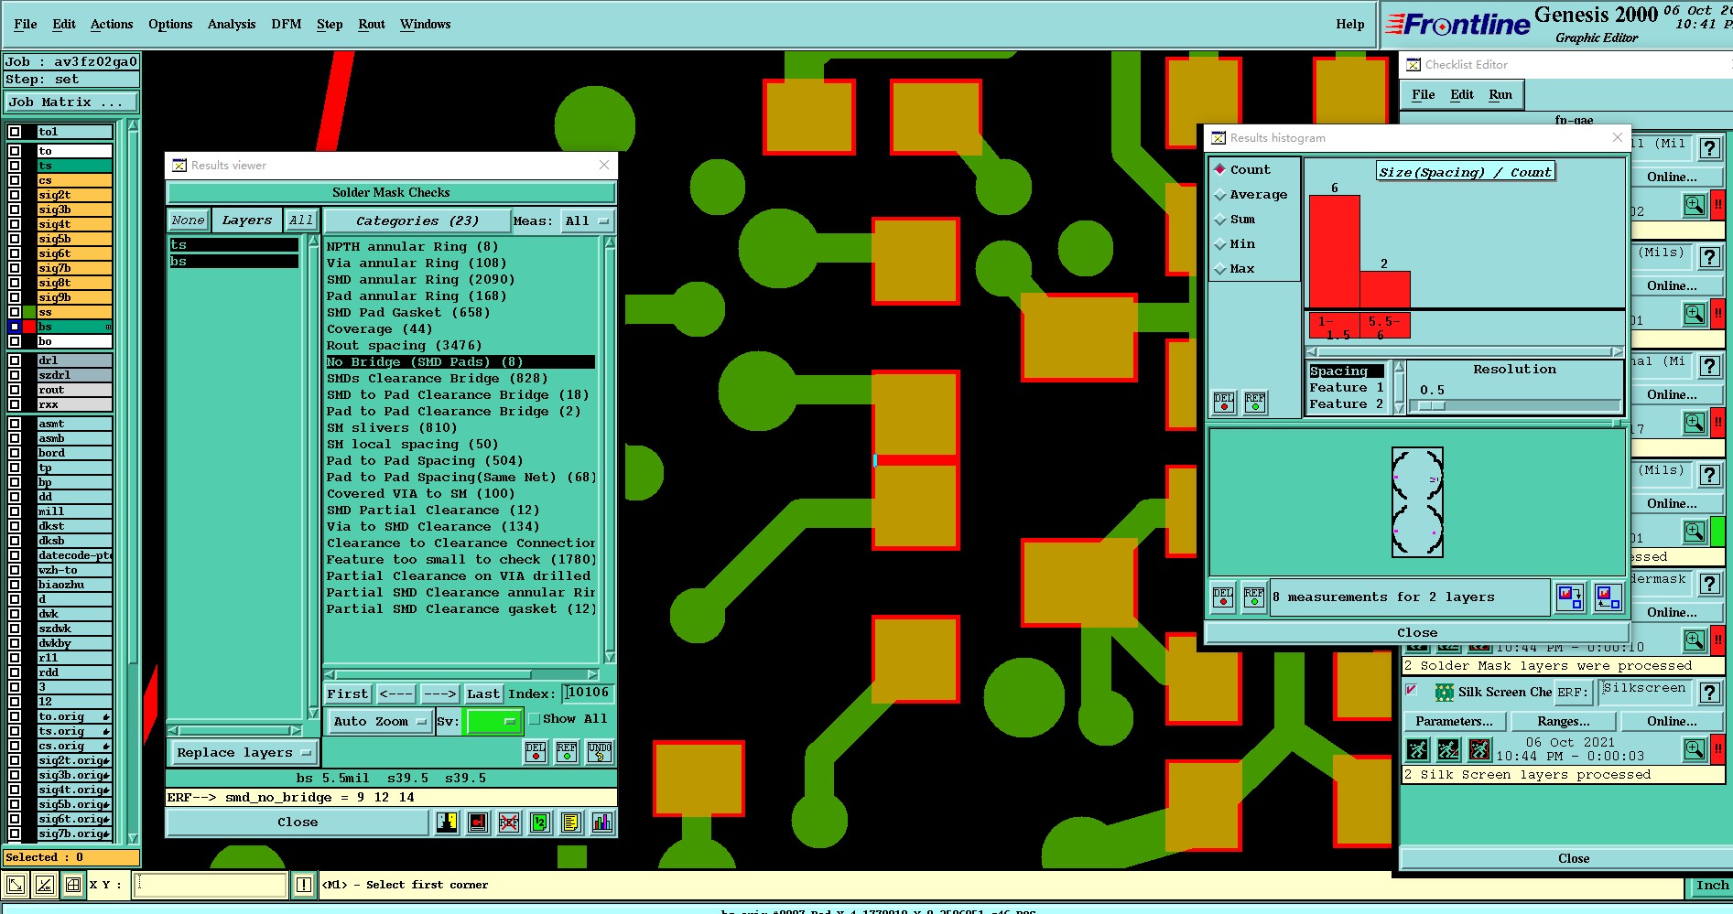Open the Job Matrix selector
Viewport: 1733px width, 914px height.
coord(71,102)
